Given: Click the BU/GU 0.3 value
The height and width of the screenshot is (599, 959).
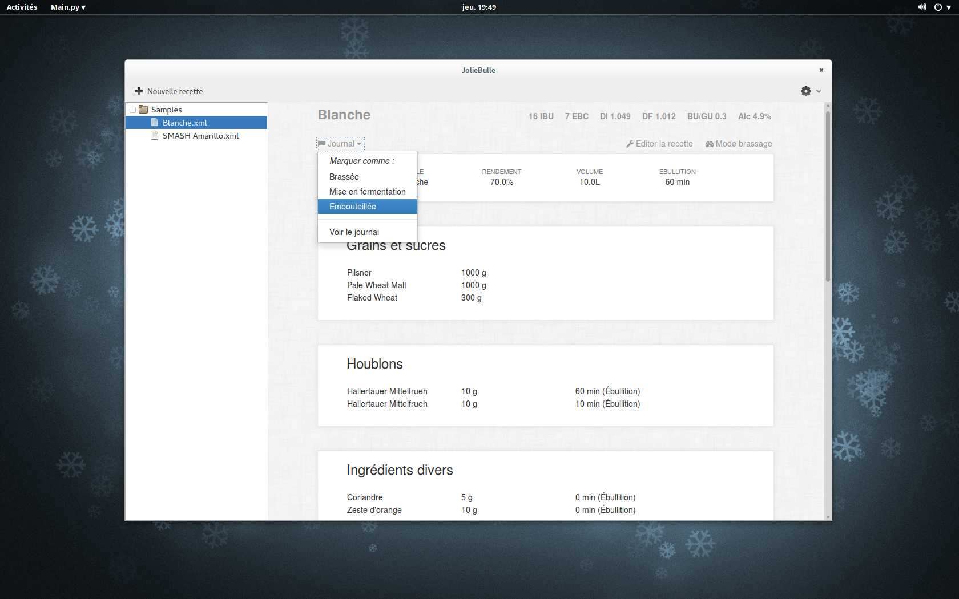Looking at the screenshot, I should coord(707,116).
